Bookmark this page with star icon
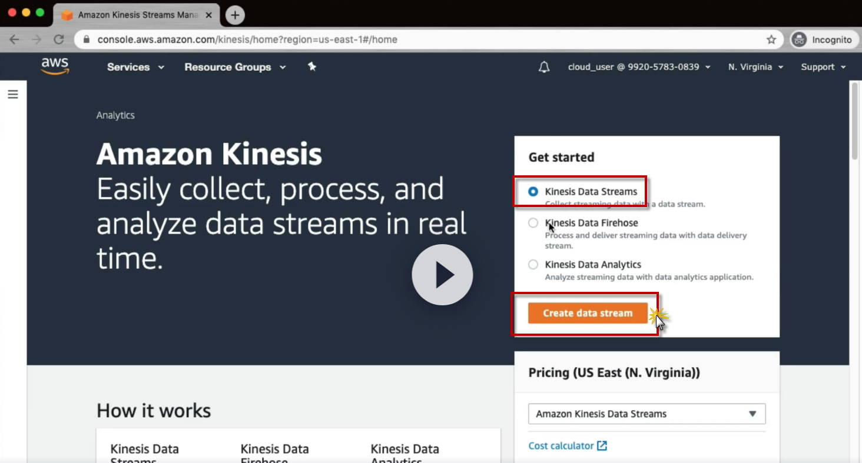 coord(771,39)
